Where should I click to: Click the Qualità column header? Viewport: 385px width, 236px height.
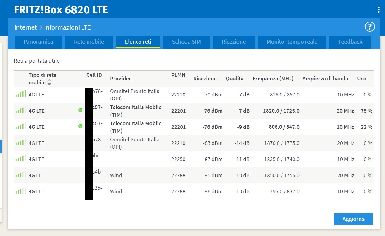(235, 79)
